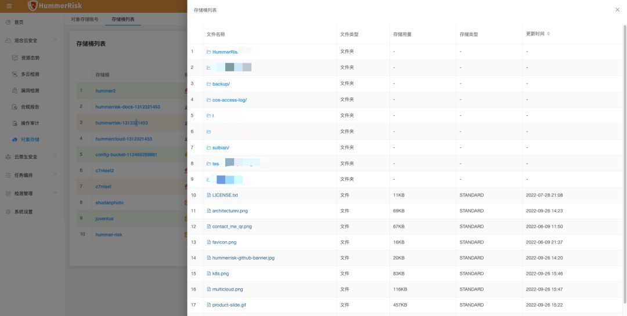Click the file icon beside product-slide.gif
The image size is (627, 316).
pos(208,305)
